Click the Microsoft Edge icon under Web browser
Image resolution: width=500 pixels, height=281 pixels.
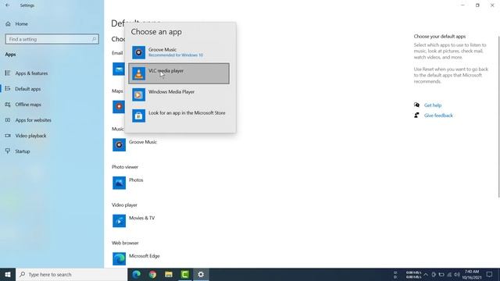coord(119,258)
